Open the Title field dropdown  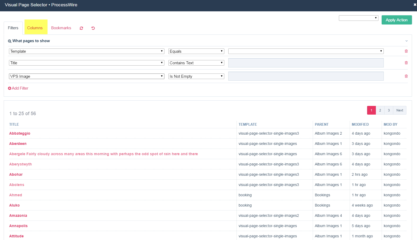(x=87, y=63)
